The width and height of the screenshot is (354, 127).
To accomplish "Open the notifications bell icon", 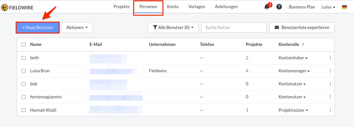I will point(266,7).
